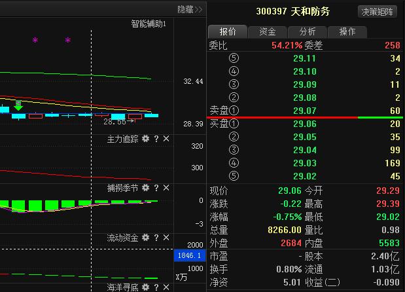Select buy level 5 price 29.02
Viewport: 405px width, 292px height.
(x=304, y=177)
